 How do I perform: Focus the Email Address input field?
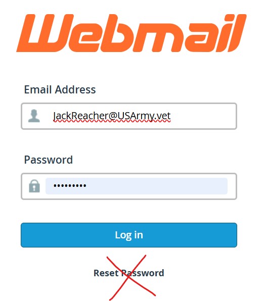point(129,116)
